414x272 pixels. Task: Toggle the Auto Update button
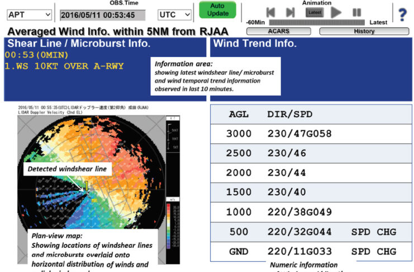click(x=217, y=10)
